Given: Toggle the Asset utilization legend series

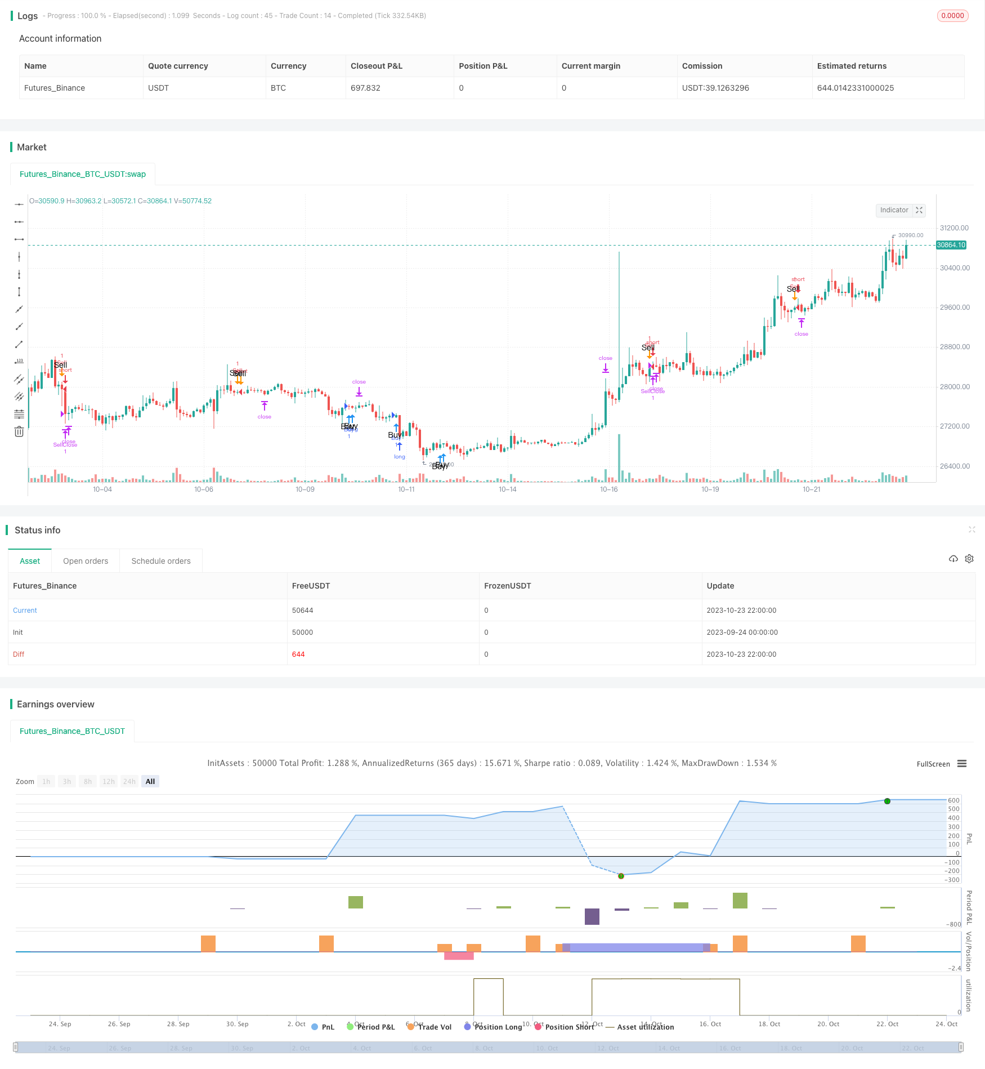Looking at the screenshot, I should tap(640, 1027).
